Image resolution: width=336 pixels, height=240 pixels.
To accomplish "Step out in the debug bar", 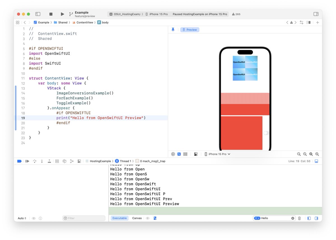I will coord(49,161).
